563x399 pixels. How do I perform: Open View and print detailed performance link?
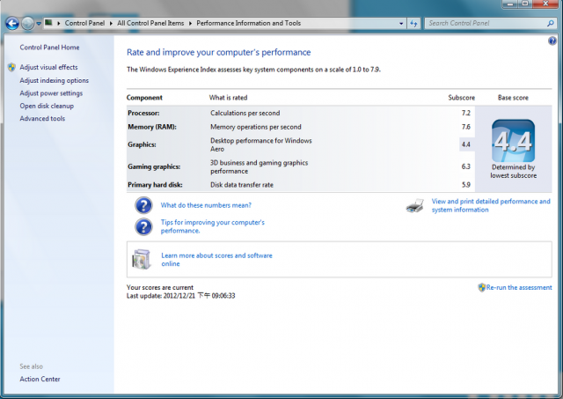(491, 205)
